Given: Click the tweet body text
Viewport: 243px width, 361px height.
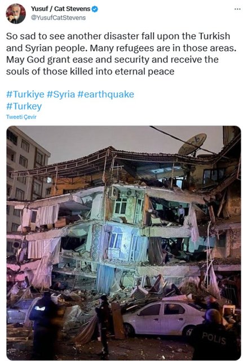Looking at the screenshot, I should coord(121,54).
